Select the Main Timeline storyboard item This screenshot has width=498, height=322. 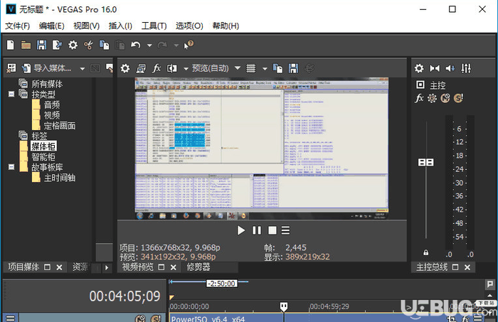60,178
